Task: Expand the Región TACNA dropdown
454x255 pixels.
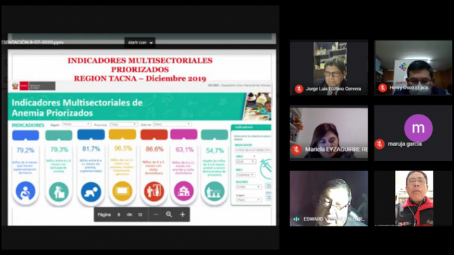Action: tap(77, 124)
